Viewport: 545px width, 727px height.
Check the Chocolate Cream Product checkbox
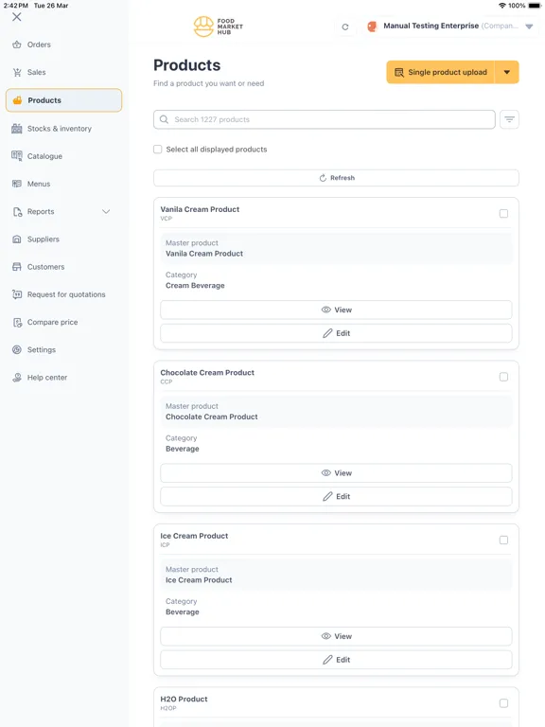coord(503,377)
